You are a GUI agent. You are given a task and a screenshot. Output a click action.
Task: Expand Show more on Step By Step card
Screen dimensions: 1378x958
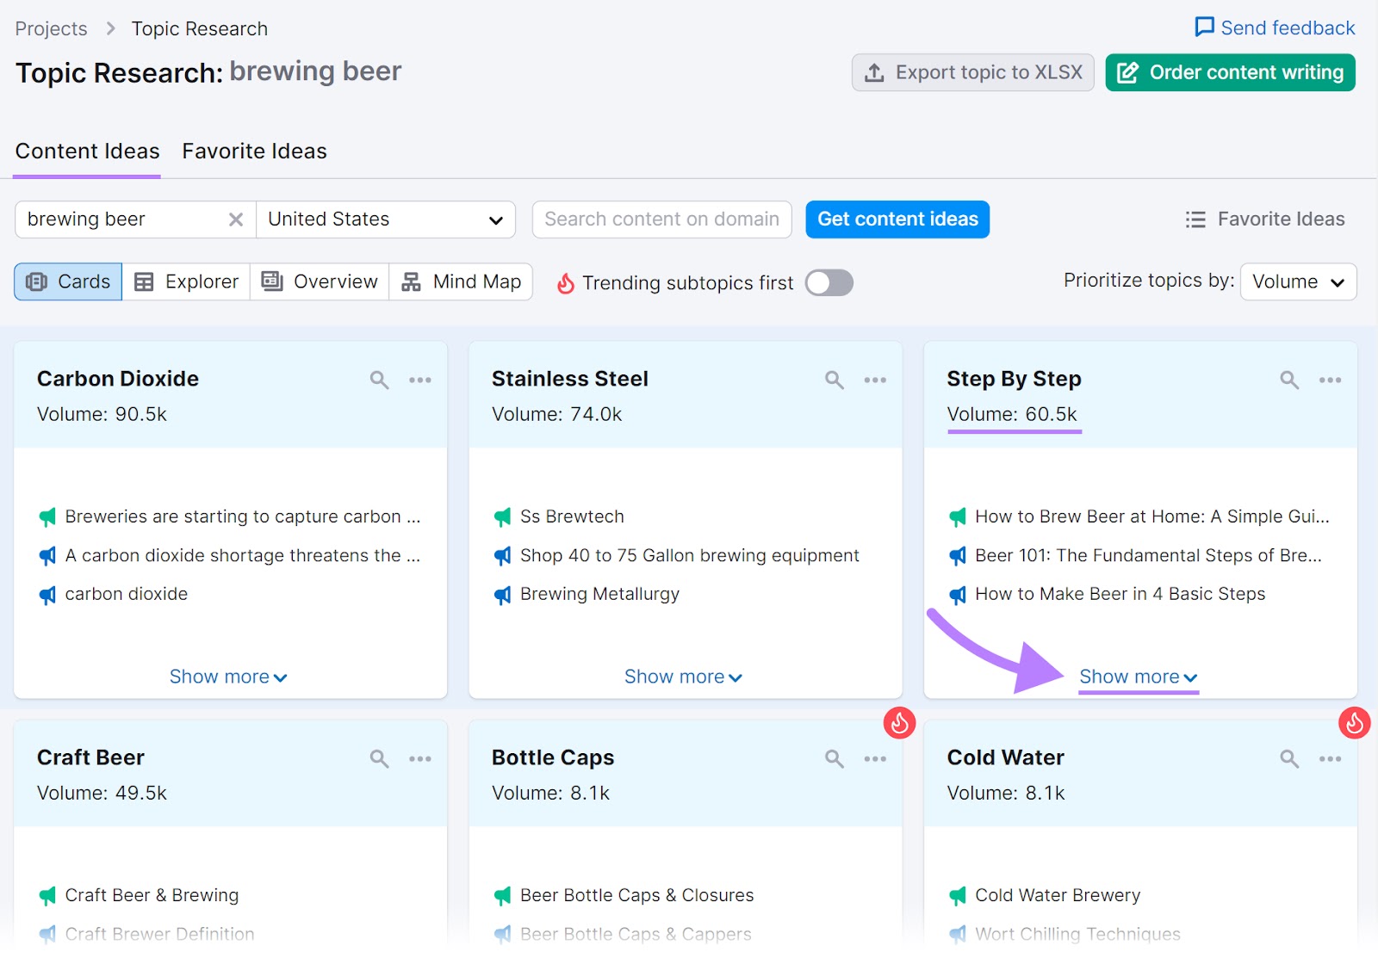pos(1137,677)
